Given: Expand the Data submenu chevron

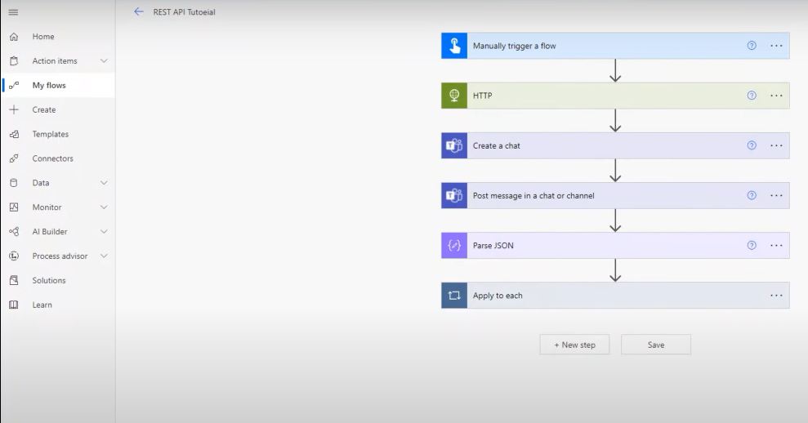Looking at the screenshot, I should click(104, 183).
